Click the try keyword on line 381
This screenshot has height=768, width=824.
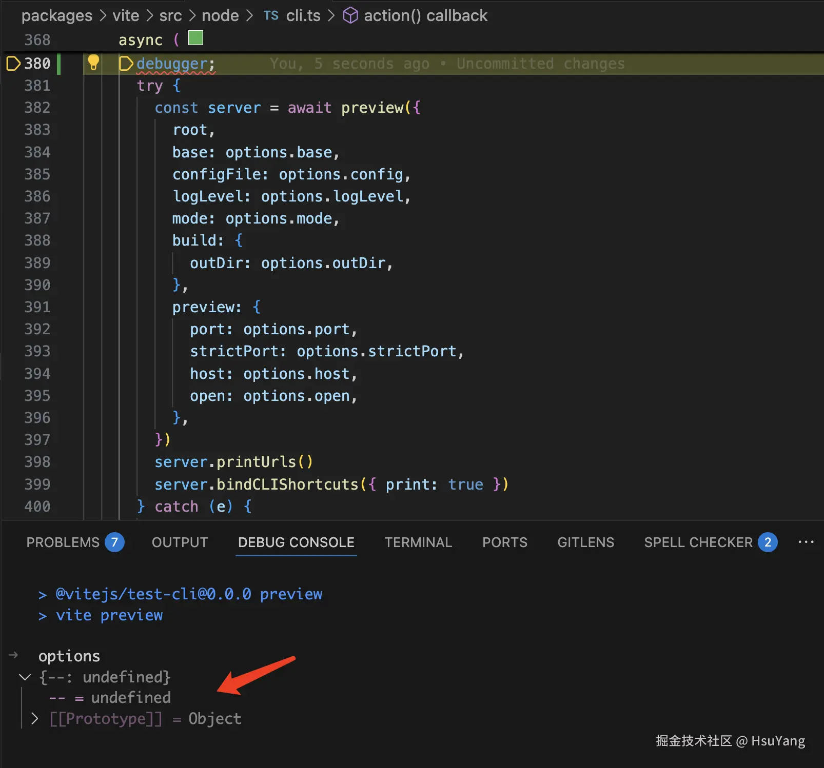(149, 86)
